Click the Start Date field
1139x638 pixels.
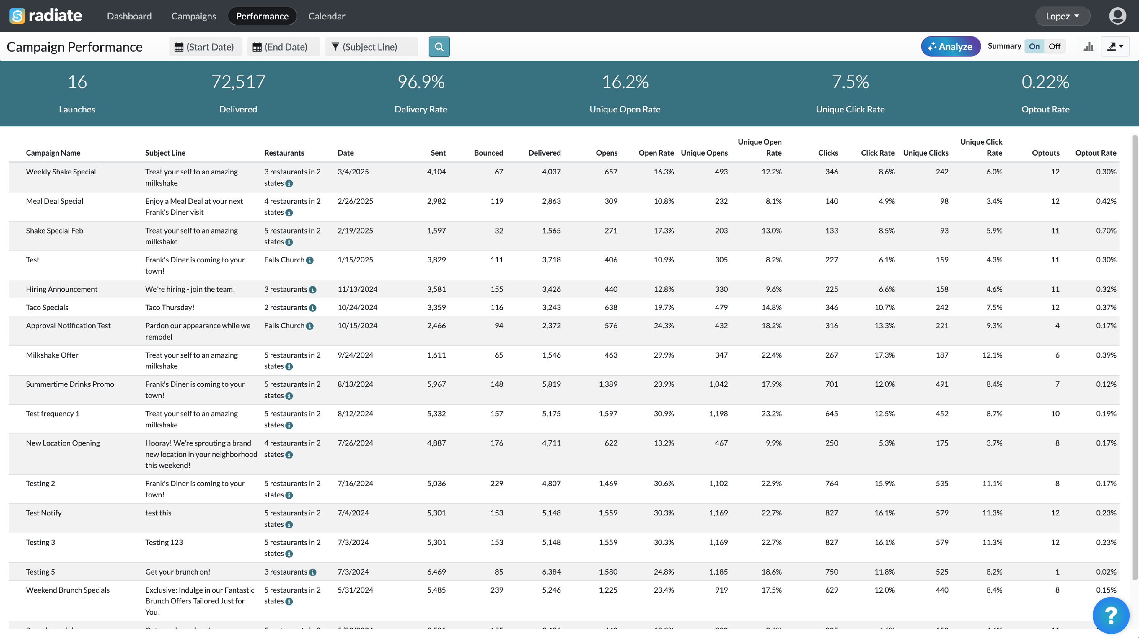click(x=205, y=47)
